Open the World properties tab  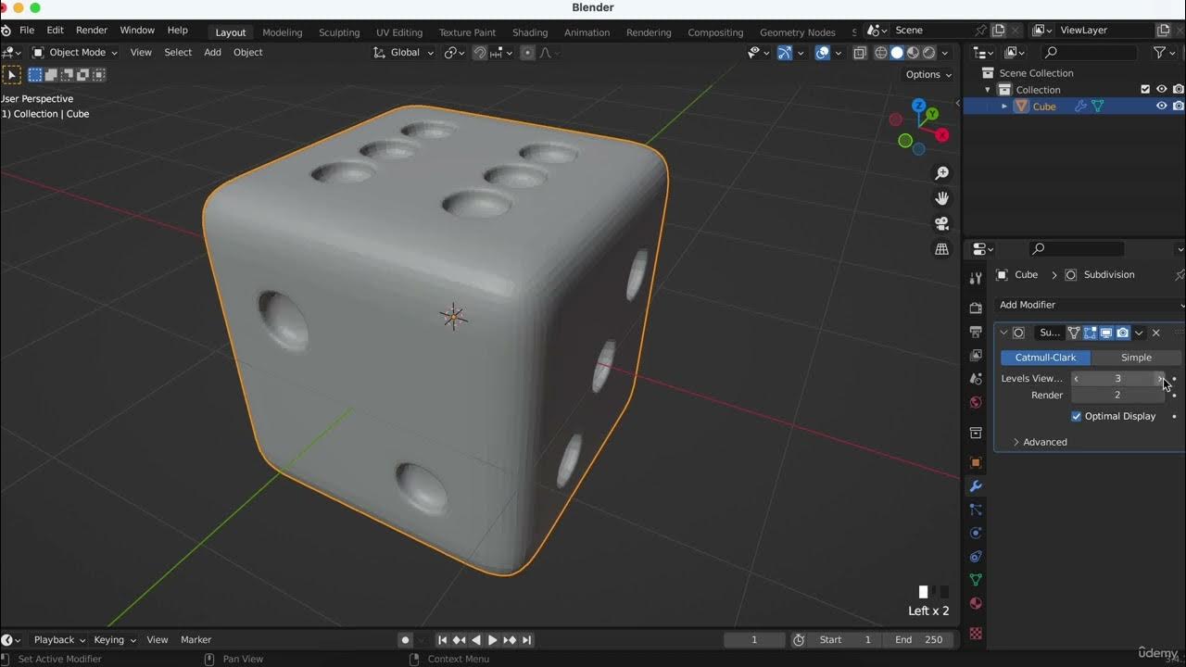point(976,402)
